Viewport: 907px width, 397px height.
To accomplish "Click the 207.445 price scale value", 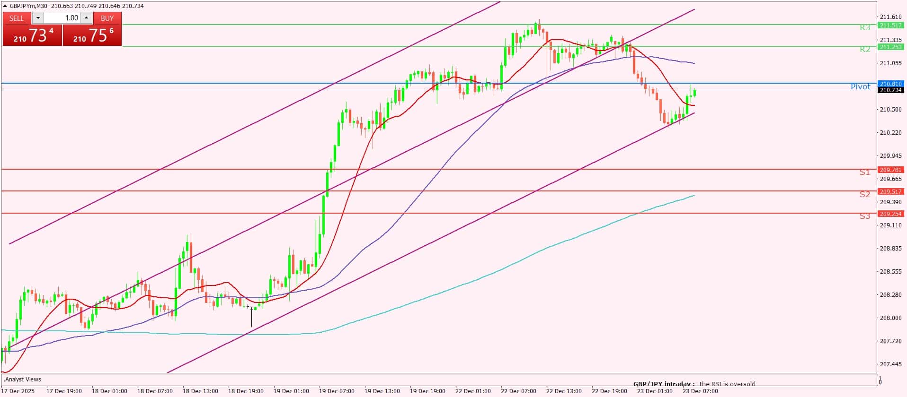I will 890,364.
